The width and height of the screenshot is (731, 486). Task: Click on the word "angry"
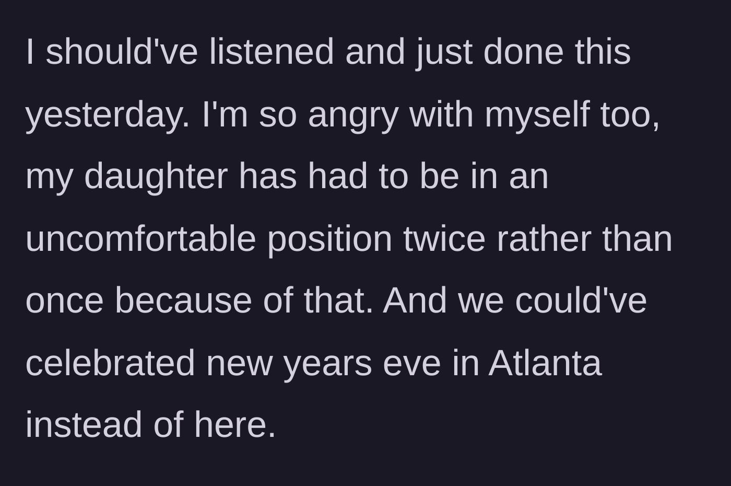pyautogui.click(x=353, y=114)
